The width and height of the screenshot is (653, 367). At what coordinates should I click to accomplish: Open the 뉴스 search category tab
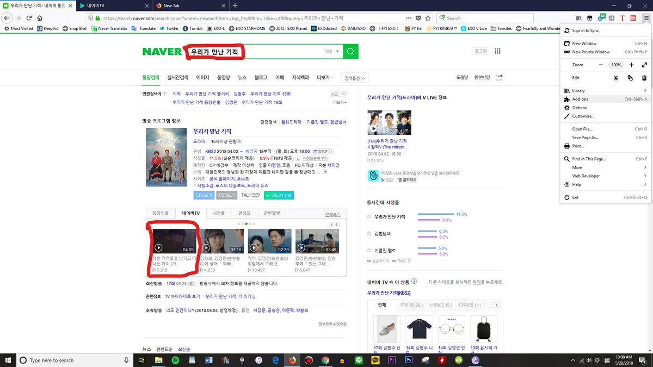click(x=242, y=77)
